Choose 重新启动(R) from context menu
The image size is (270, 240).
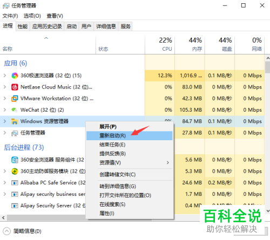(130, 136)
